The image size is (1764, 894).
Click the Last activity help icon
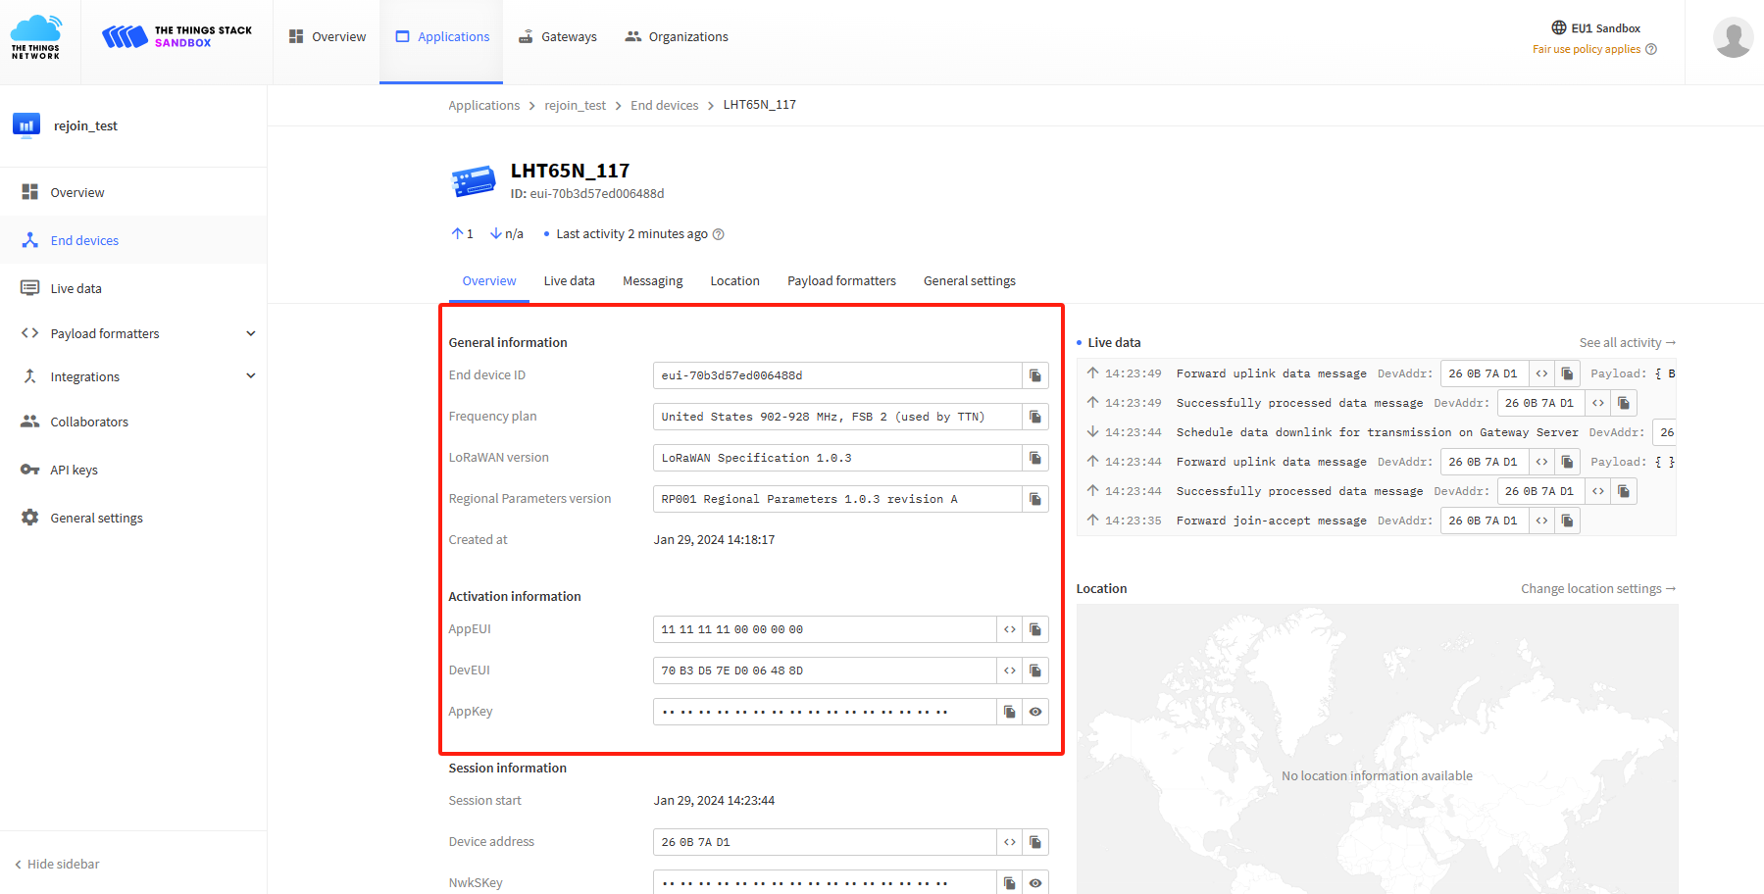pos(719,234)
